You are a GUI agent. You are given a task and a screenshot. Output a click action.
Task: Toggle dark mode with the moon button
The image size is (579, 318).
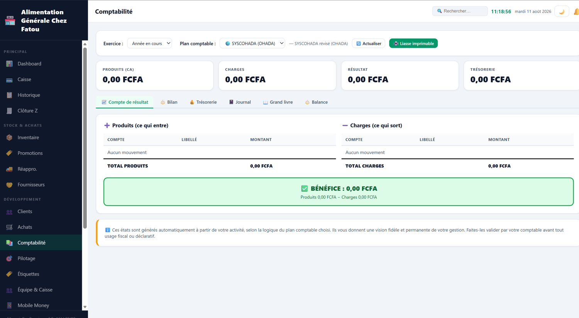point(562,12)
